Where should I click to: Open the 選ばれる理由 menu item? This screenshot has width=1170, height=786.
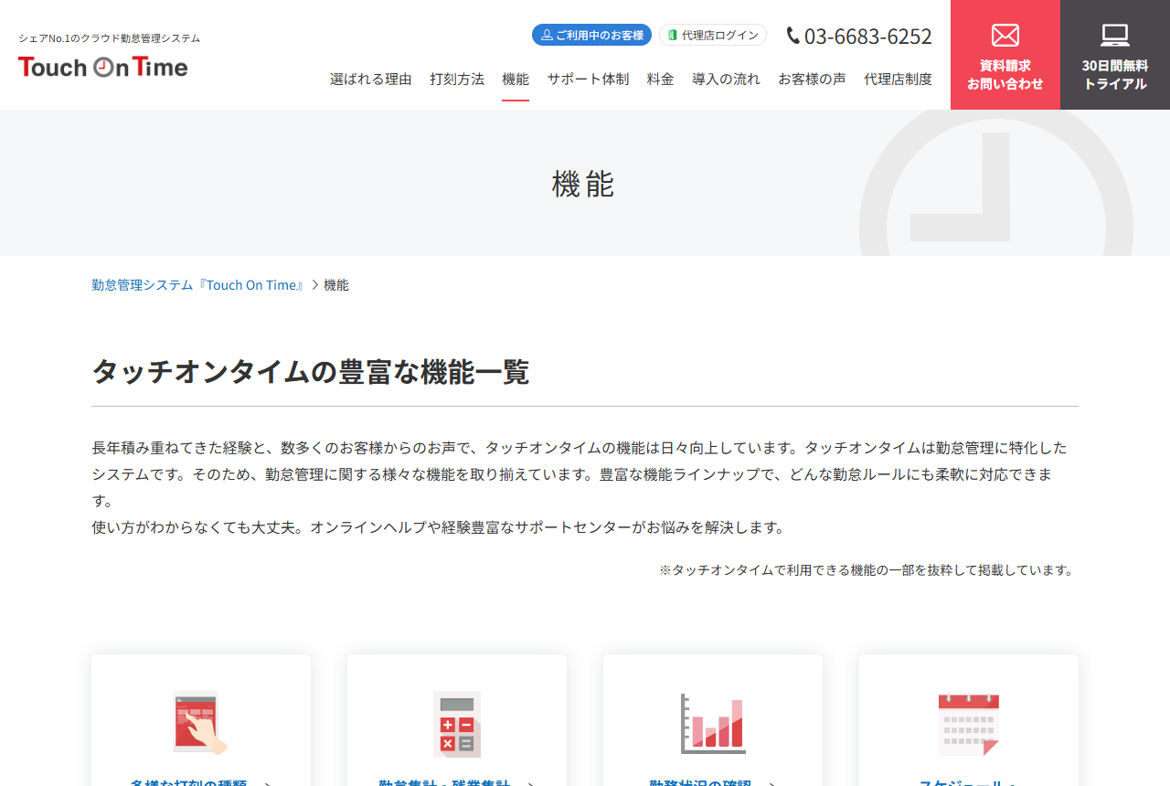point(371,79)
